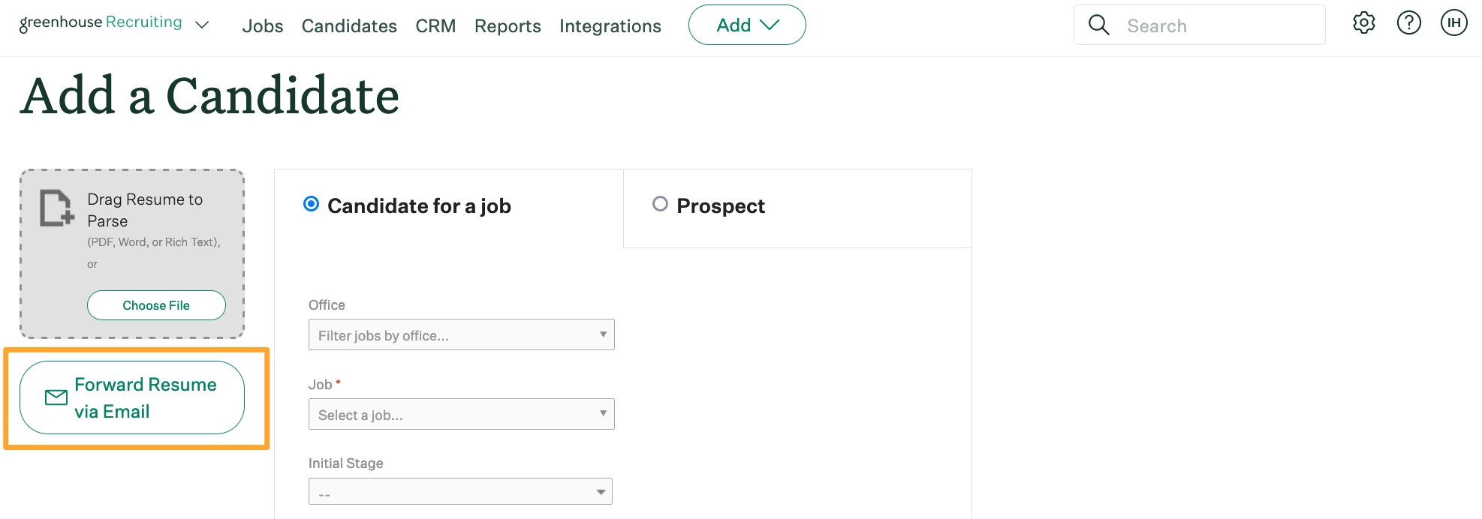The width and height of the screenshot is (1482, 519).
Task: Expand the Initial Stage dropdown
Action: [460, 492]
